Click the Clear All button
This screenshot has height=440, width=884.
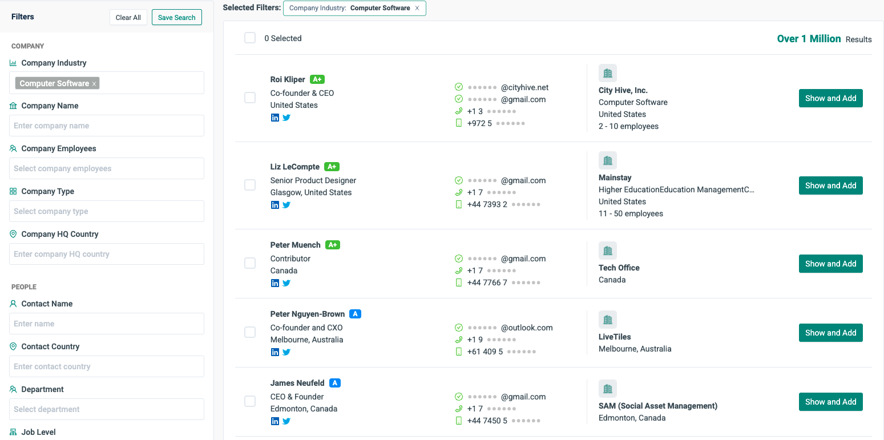[x=128, y=17]
